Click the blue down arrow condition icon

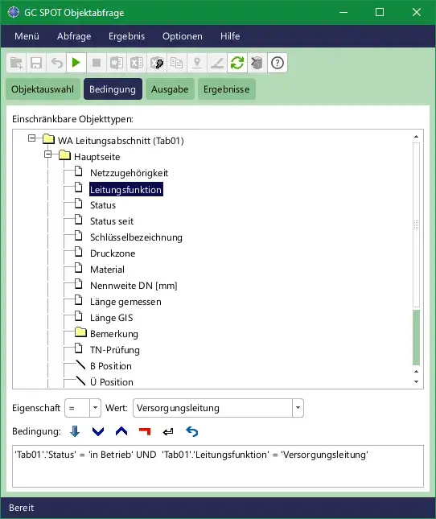coord(75,431)
